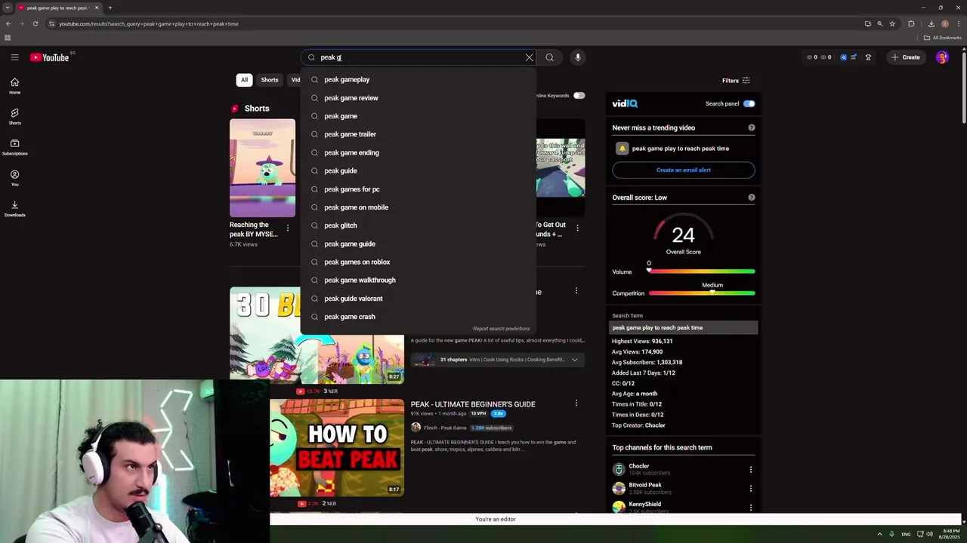Choose suggestion 'peak games on roblox'

tap(418, 262)
